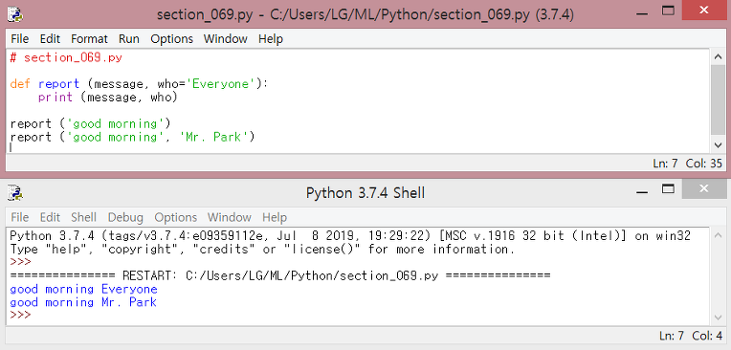Open the Run menu in editor
Image resolution: width=731 pixels, height=350 pixels.
tap(128, 39)
